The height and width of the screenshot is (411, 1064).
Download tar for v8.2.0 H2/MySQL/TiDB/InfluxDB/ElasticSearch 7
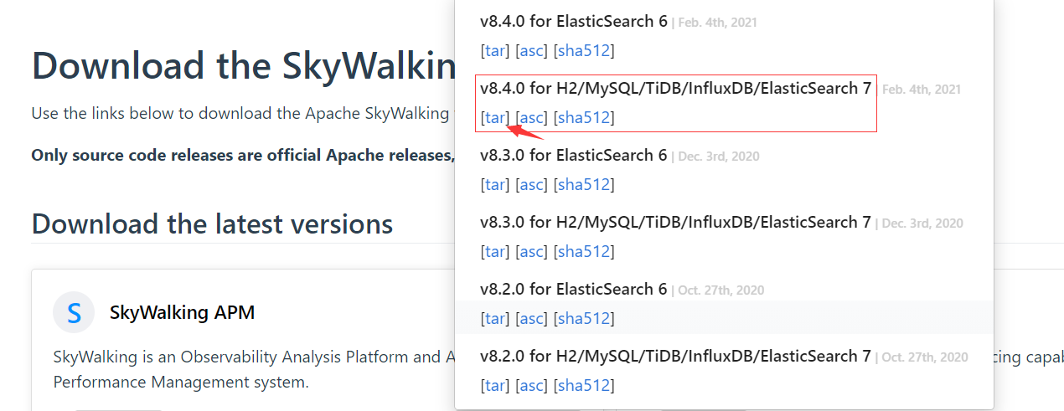click(x=495, y=385)
